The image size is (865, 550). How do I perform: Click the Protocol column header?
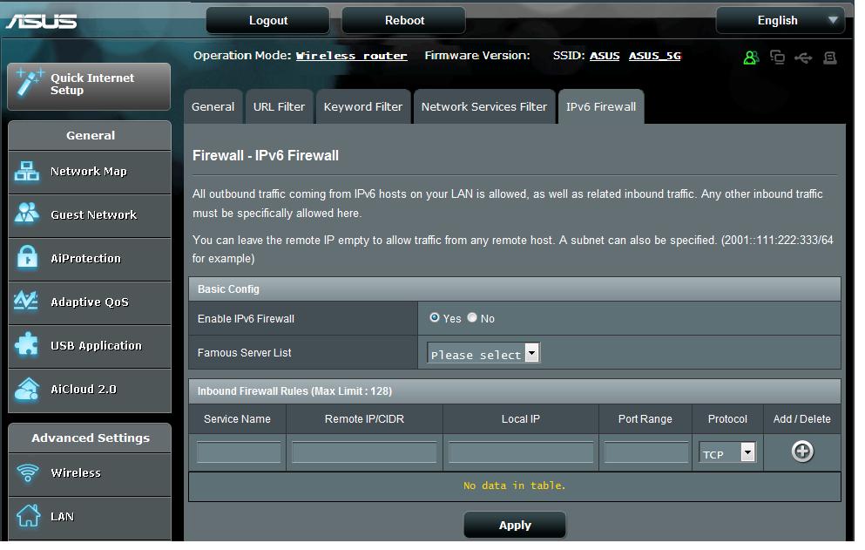(x=727, y=419)
